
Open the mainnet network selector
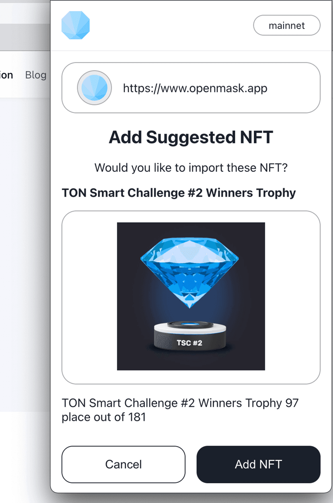(x=286, y=26)
